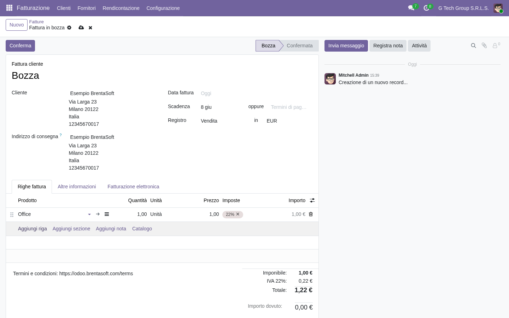Open the Registro Vendita journal selector

click(223, 121)
